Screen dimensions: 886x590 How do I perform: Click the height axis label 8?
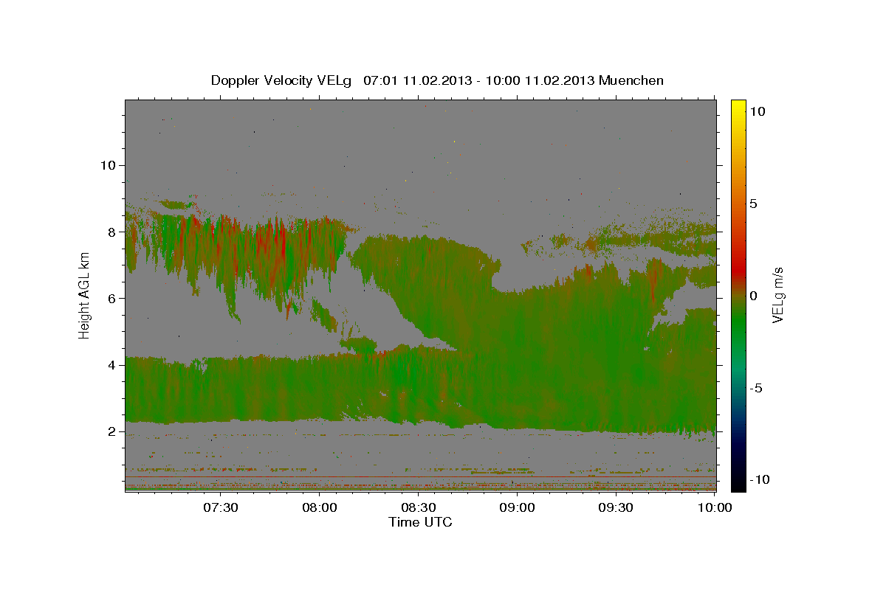point(111,232)
